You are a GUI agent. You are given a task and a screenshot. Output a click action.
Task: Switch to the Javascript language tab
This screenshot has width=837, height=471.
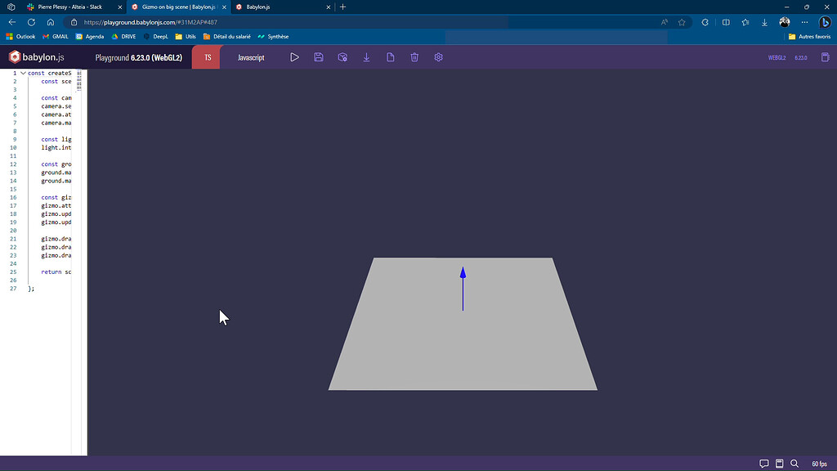(251, 57)
